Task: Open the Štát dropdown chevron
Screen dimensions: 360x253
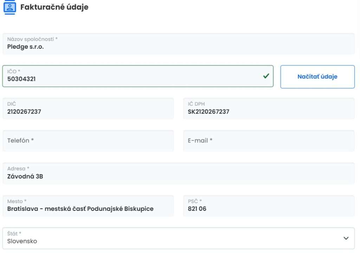Action: [346, 238]
